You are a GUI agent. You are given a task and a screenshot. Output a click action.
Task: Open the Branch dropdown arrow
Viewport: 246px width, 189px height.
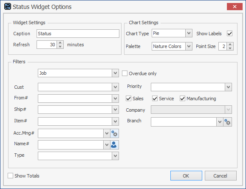[220, 122]
